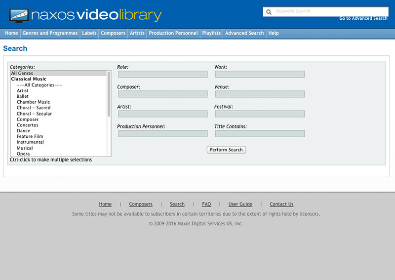Pick the Feature Film category

coord(30,136)
